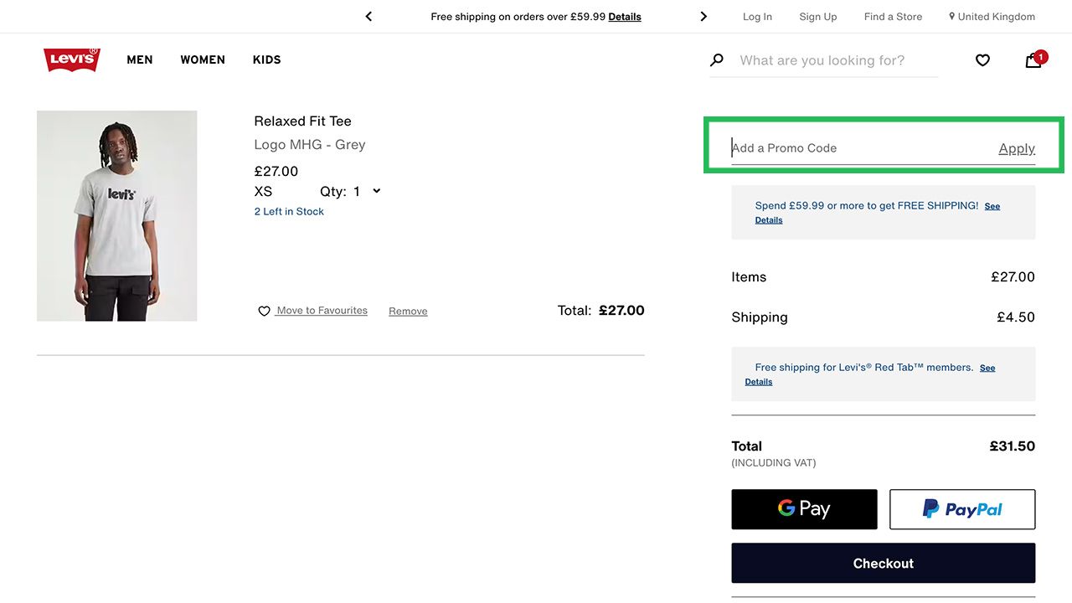Select the PayPal payment option
Image resolution: width=1072 pixels, height=603 pixels.
961,508
